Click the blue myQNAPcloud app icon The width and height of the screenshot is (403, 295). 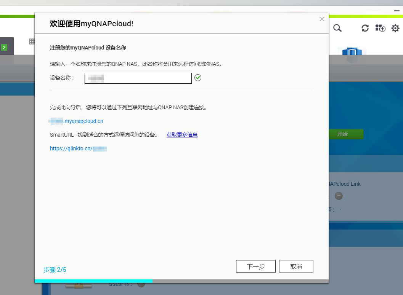pyautogui.click(x=352, y=54)
